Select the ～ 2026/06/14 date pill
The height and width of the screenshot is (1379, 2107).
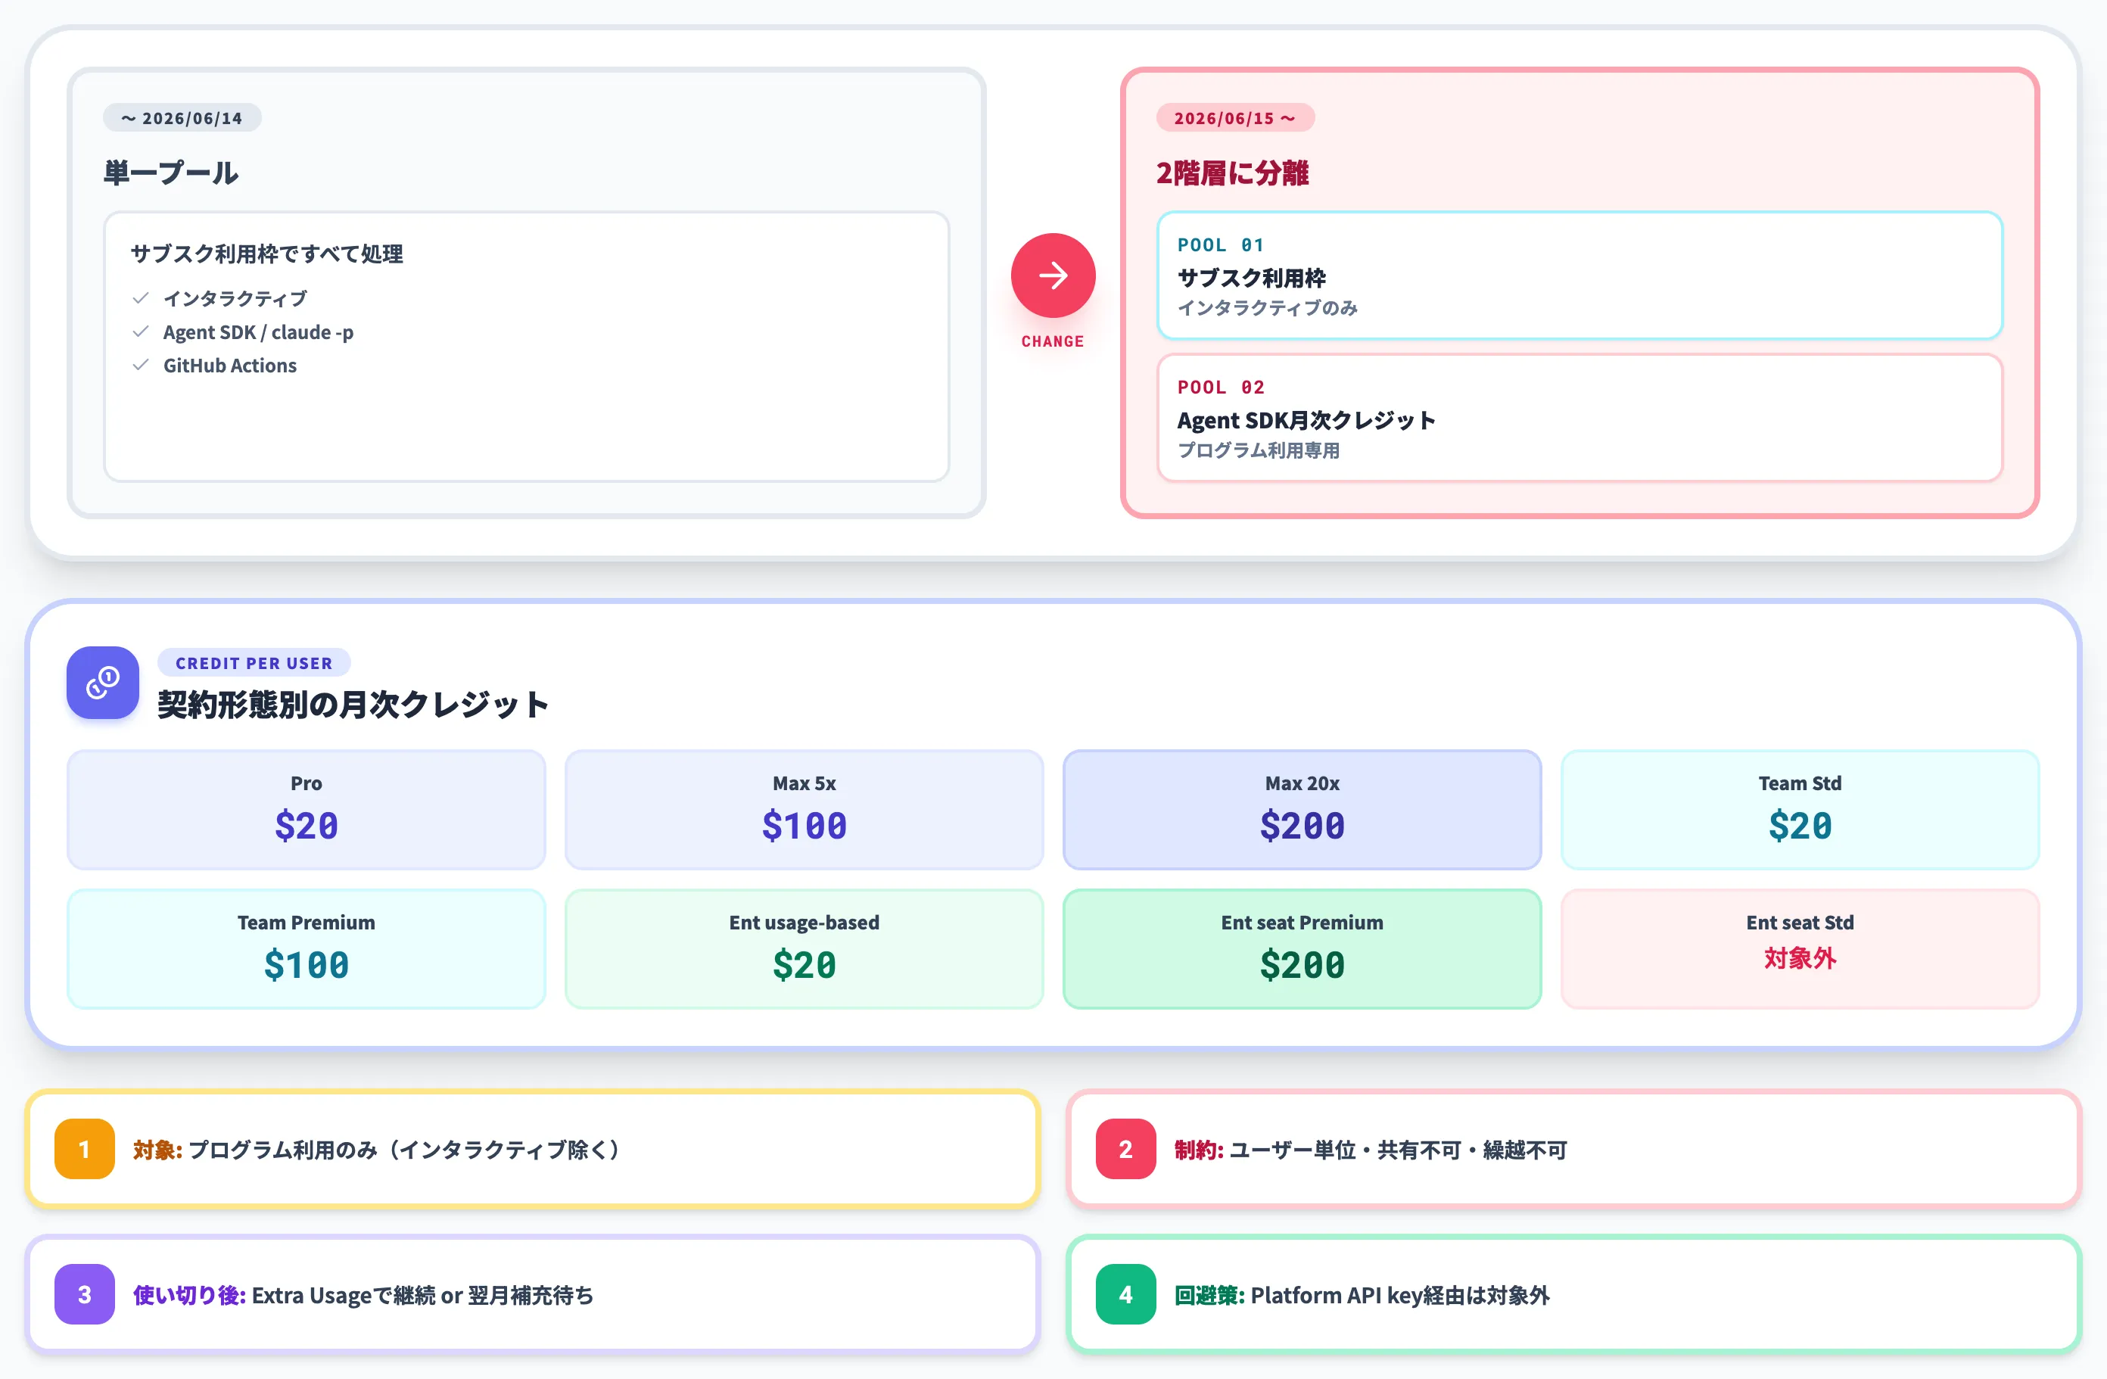click(x=182, y=118)
